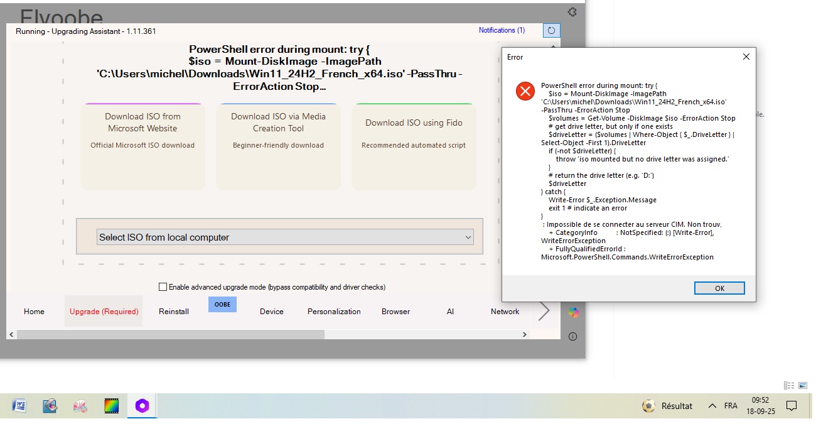Switch to the Home tab

coord(34,312)
